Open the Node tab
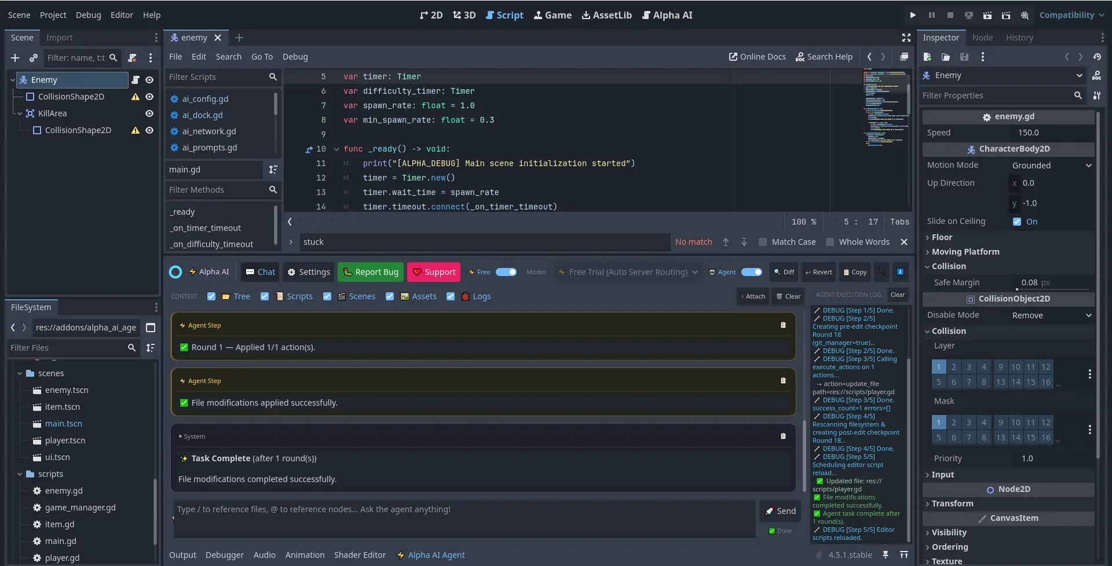 click(982, 38)
